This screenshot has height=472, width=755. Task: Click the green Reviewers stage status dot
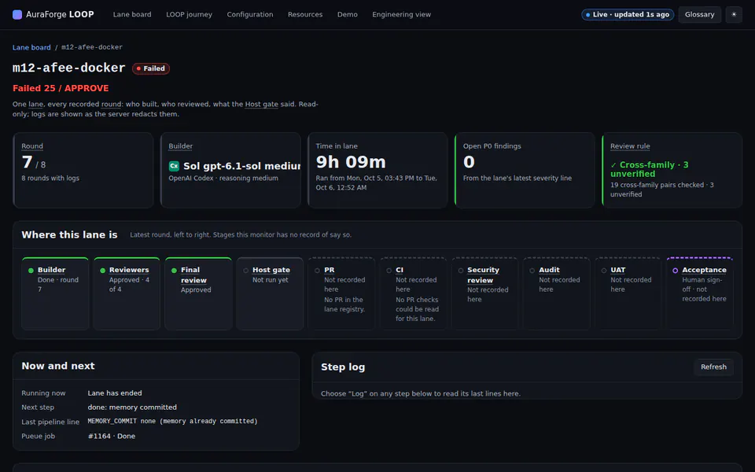point(102,270)
